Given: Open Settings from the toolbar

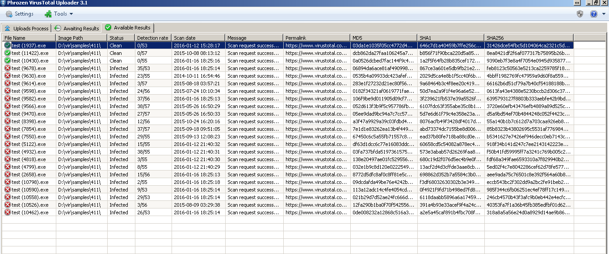Looking at the screenshot, I should [x=20, y=14].
